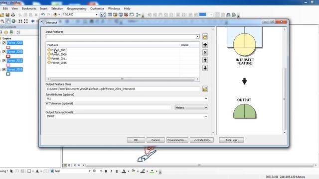The width and height of the screenshot is (319, 179).
Task: Toggle Italic in Draw toolbar
Action: [x=111, y=171]
